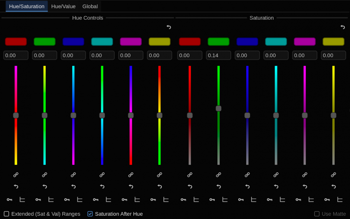Click the blue hue slider handle
This screenshot has height=219, width=350.
[73, 115]
